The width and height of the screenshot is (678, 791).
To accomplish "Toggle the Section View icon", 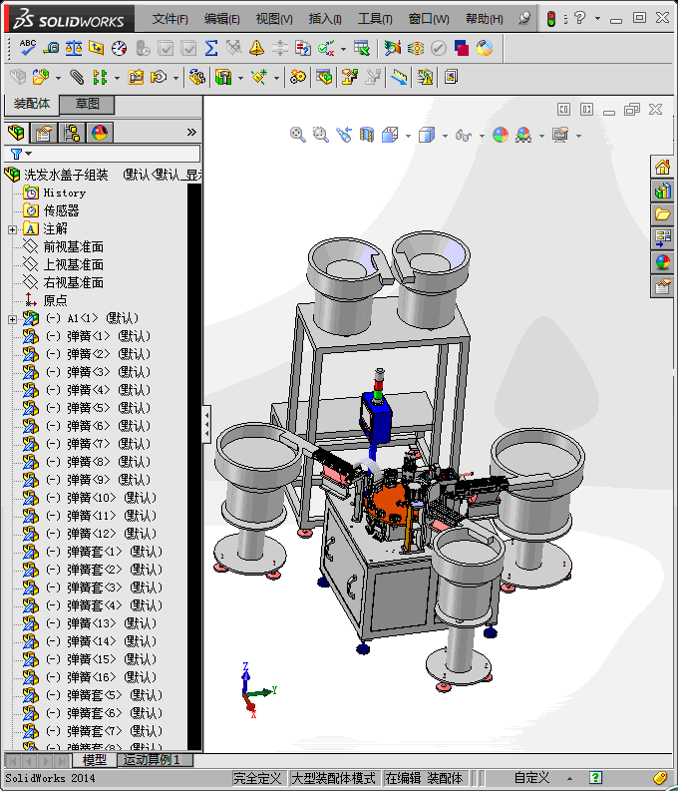I will tap(367, 135).
